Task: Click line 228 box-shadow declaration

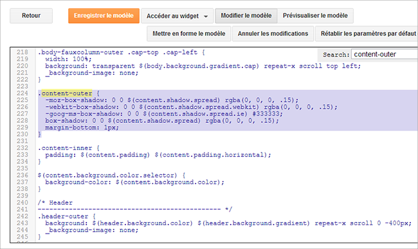Action: tap(162, 121)
